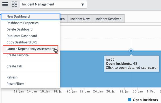The height and width of the screenshot is (103, 161).
Task: Click the blue Open incidents legend swatch
Action: (129, 100)
